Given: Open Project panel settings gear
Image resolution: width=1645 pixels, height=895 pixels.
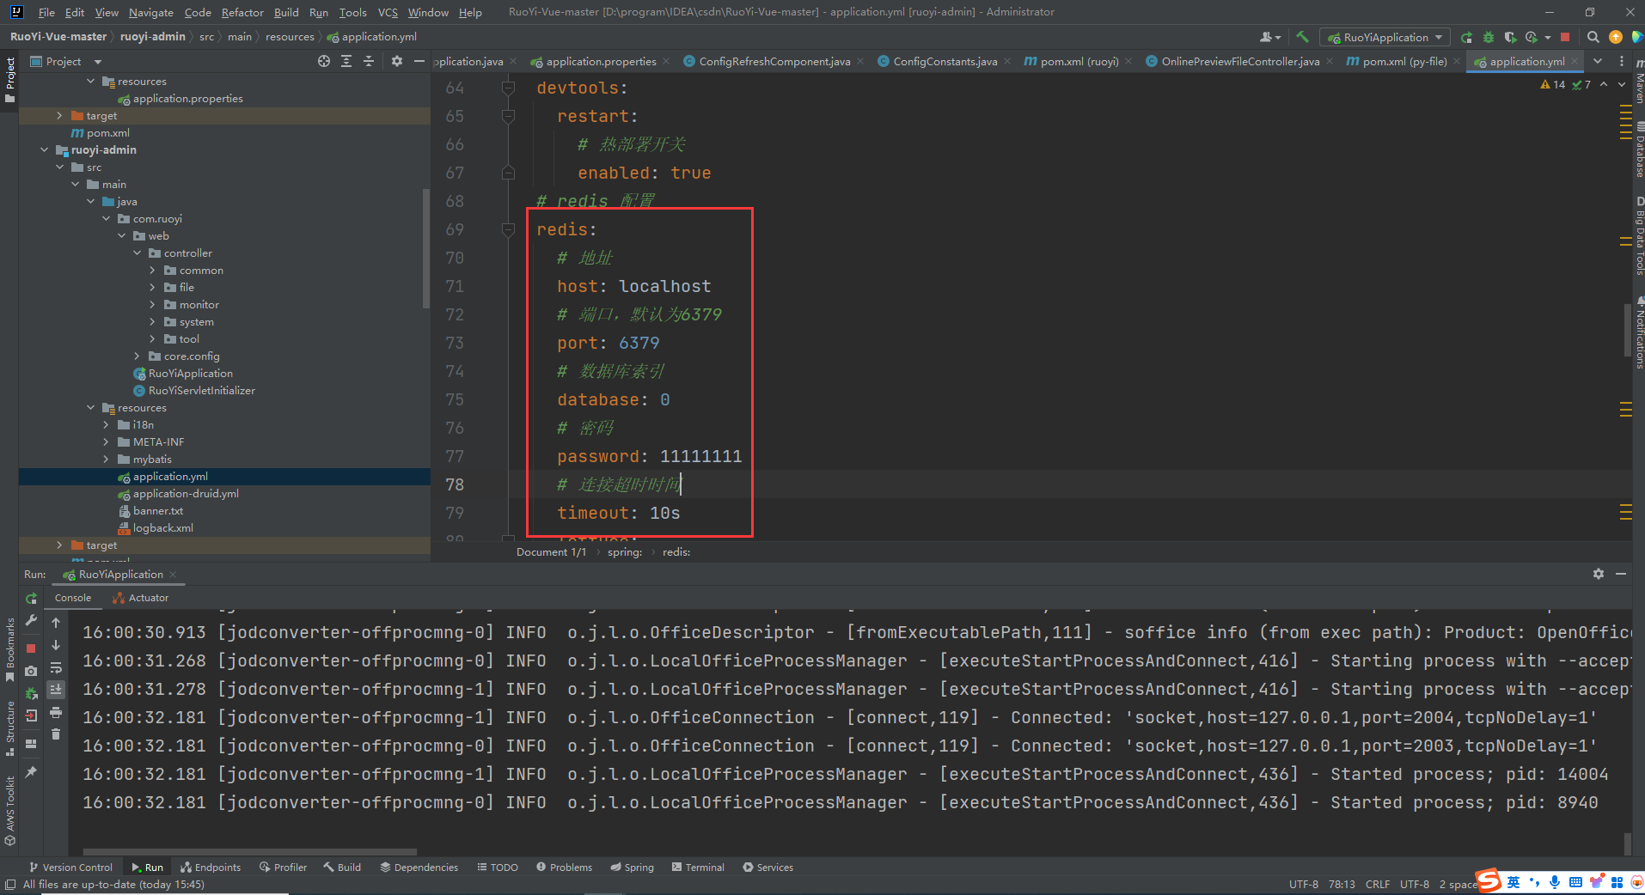Looking at the screenshot, I should [396, 61].
